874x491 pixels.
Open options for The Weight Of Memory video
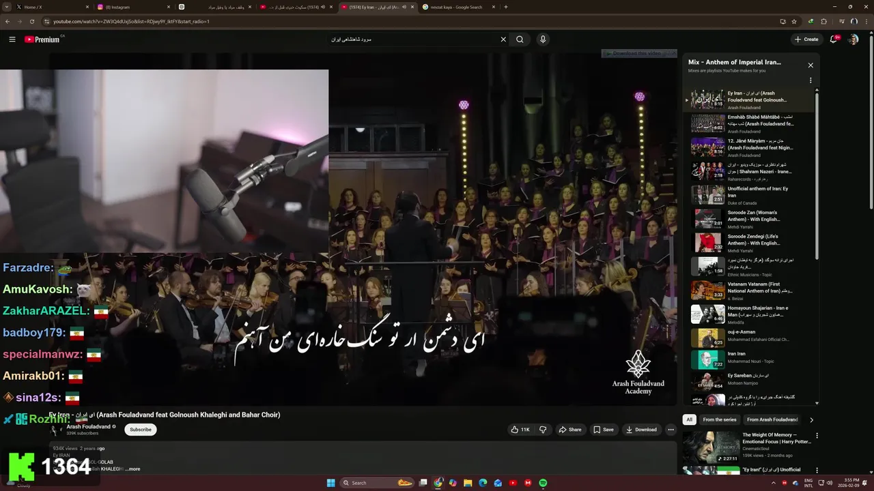817,436
